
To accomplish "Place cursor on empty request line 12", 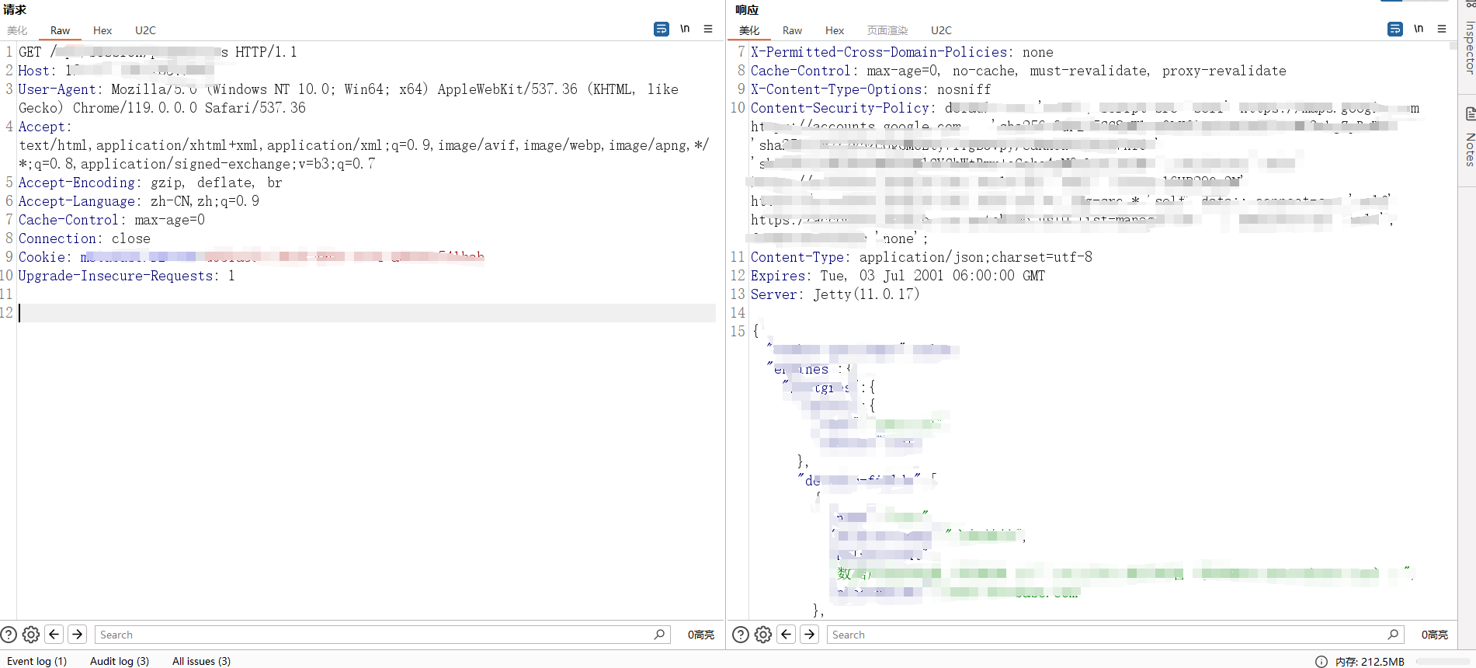I will click(366, 313).
